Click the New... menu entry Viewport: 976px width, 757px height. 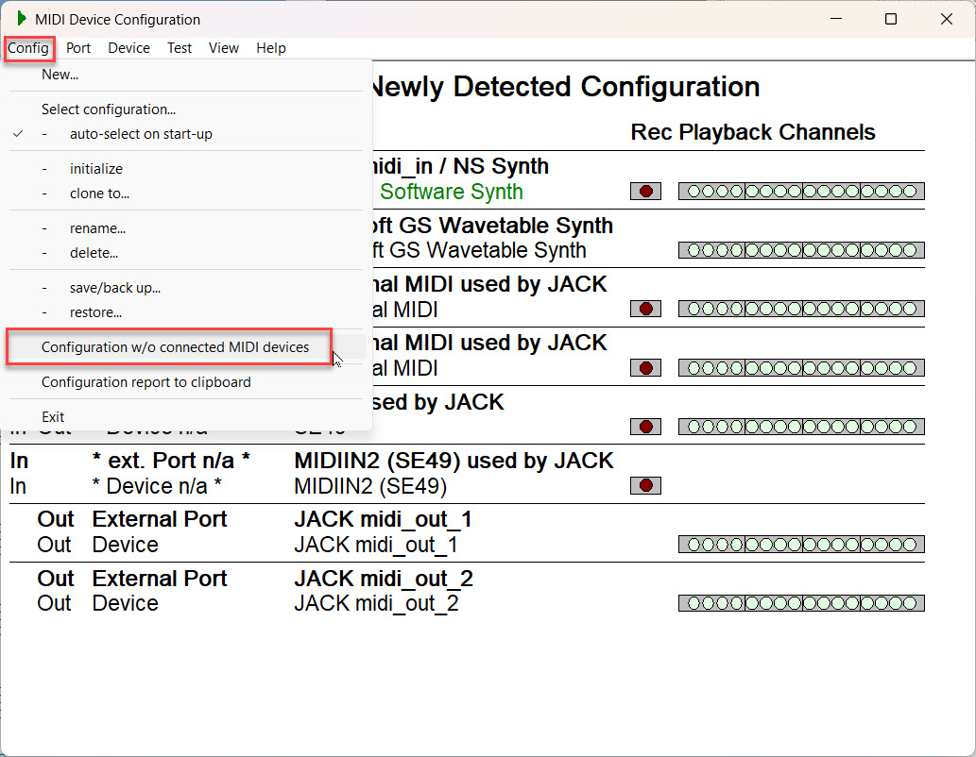pyautogui.click(x=60, y=75)
